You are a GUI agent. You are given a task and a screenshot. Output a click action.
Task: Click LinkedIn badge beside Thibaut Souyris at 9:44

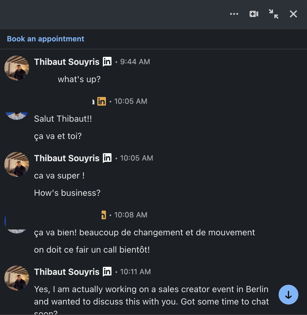[x=107, y=62]
